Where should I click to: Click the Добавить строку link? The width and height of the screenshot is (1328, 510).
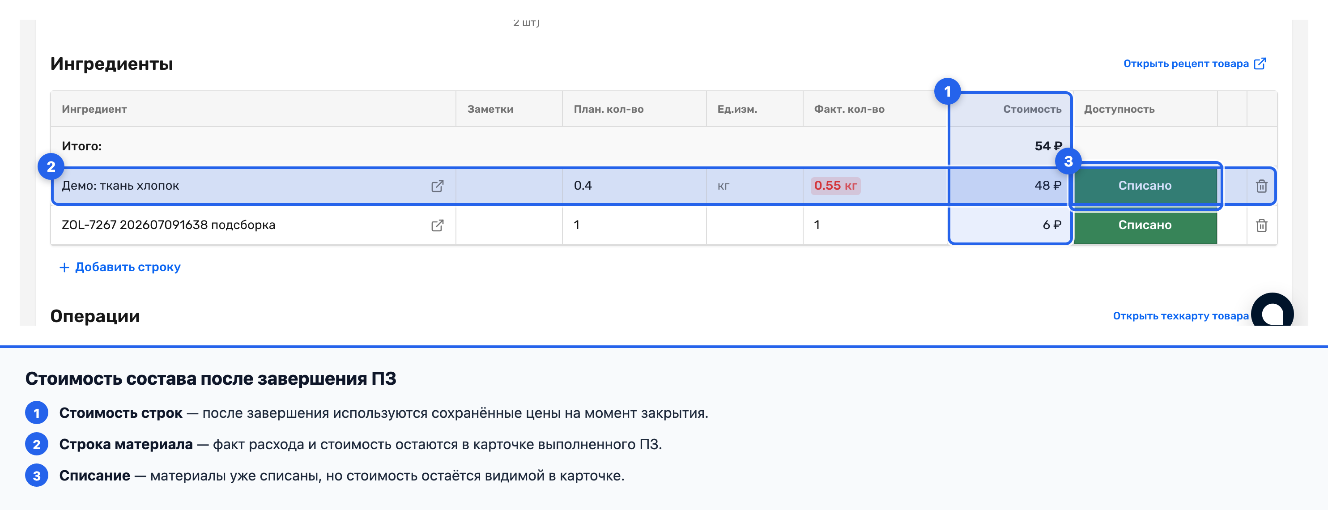pos(128,267)
